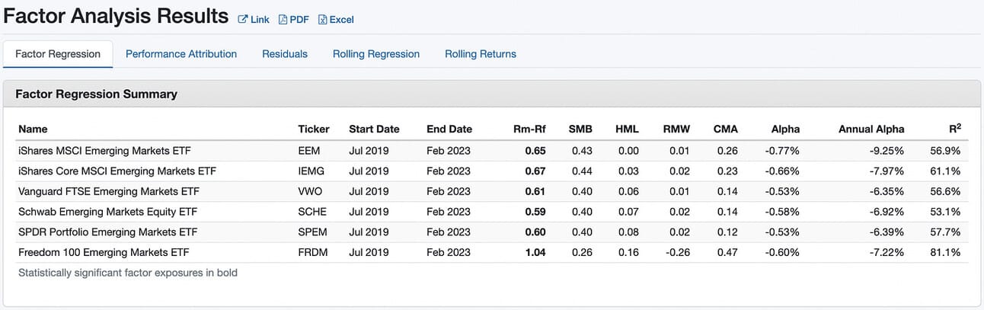Click SPEM annual alpha -6.39%
This screenshot has height=310, width=984.
point(887,232)
